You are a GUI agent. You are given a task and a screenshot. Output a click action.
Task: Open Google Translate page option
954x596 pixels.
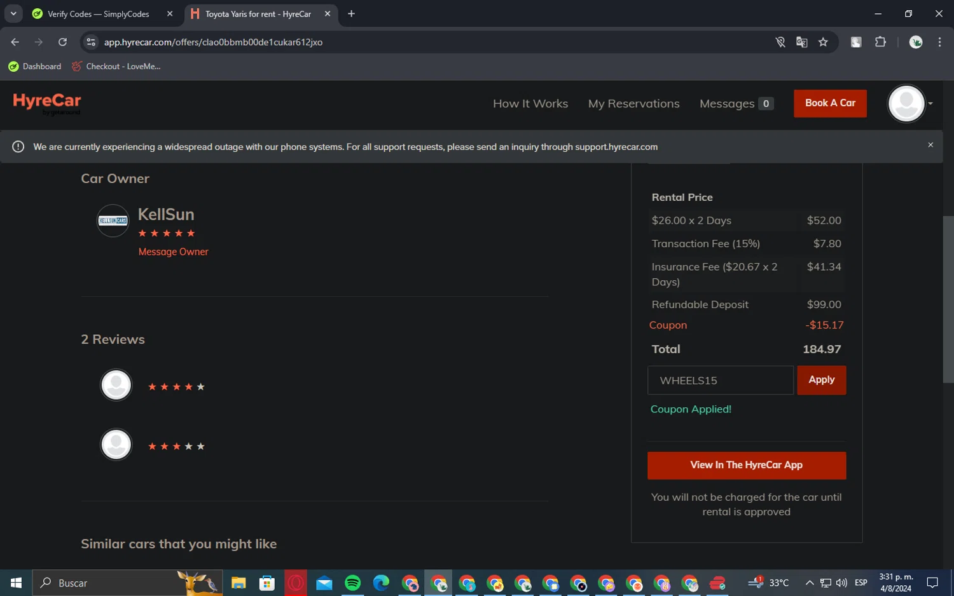[801, 42]
